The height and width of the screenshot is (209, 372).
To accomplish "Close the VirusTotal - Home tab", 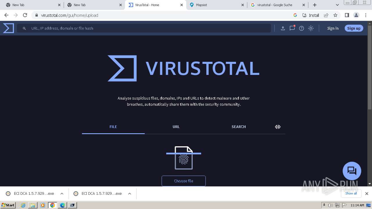I will (x=182, y=5).
